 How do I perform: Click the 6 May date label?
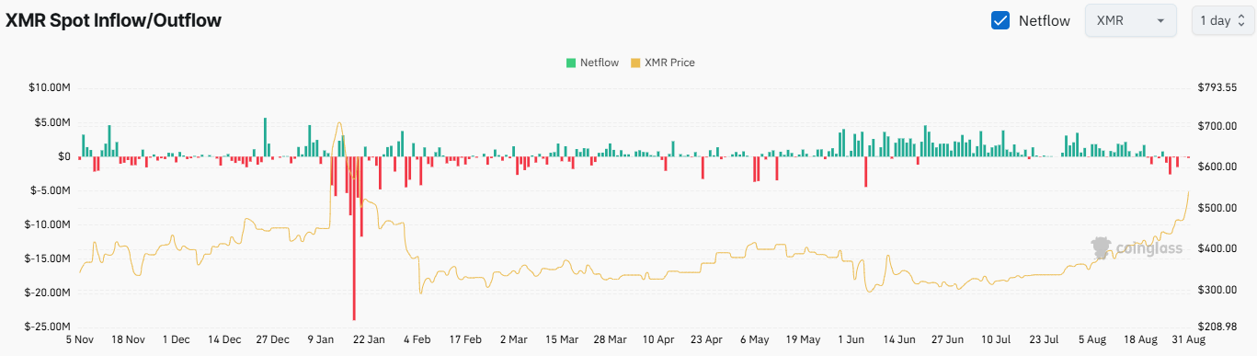click(x=754, y=339)
